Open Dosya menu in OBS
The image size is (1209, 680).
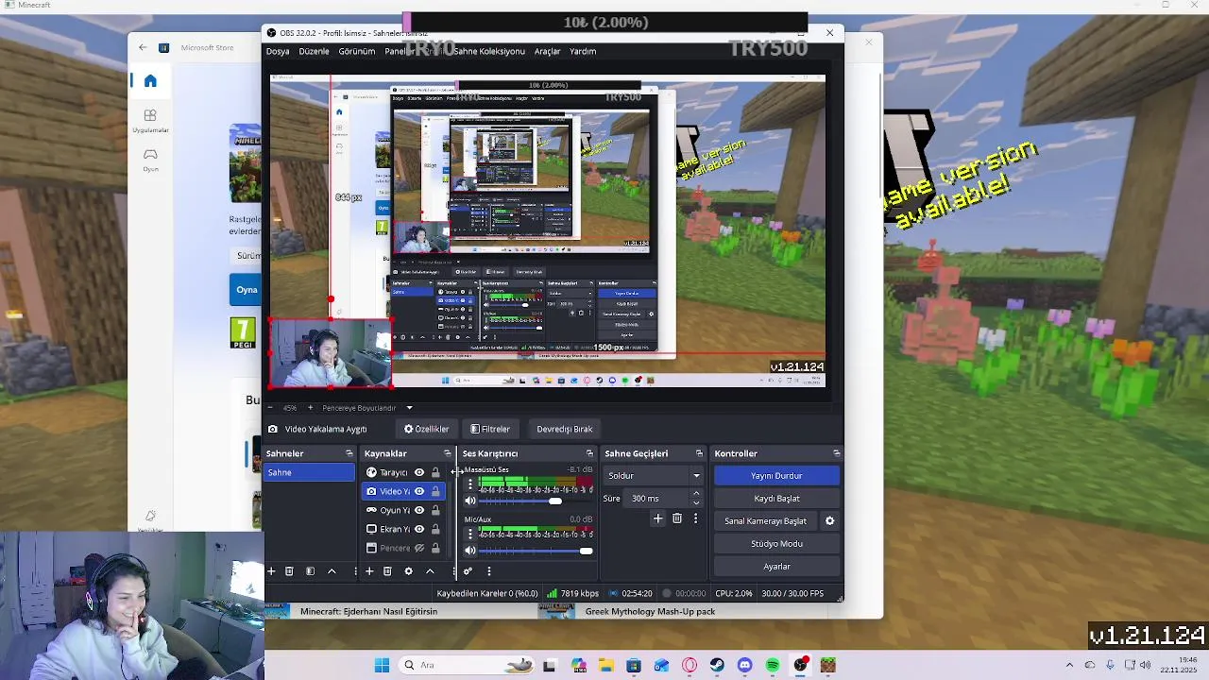point(278,51)
